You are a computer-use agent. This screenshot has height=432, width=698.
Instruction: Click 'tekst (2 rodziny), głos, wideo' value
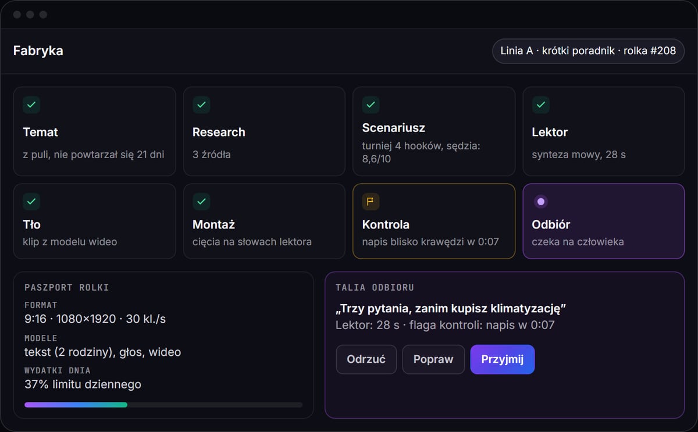click(102, 352)
